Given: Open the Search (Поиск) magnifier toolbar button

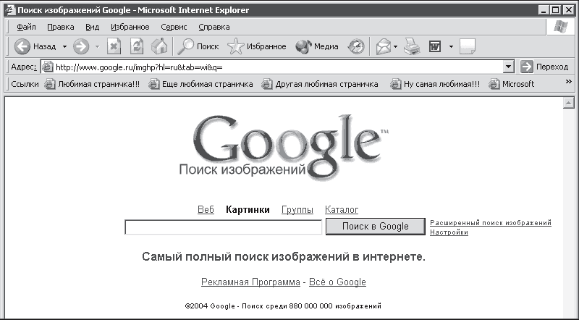Looking at the screenshot, I should click(x=198, y=47).
